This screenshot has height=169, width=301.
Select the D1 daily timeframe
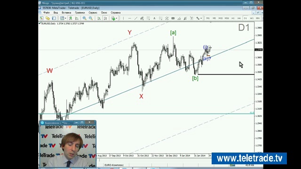(x=246, y=18)
